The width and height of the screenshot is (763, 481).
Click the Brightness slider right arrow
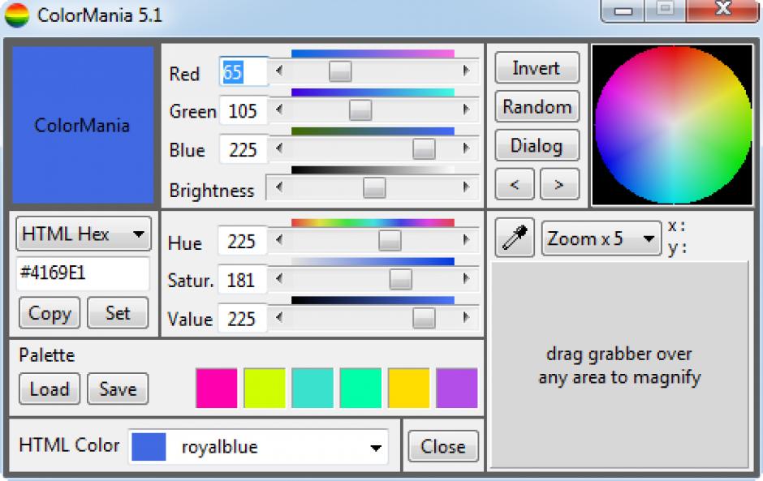466,187
